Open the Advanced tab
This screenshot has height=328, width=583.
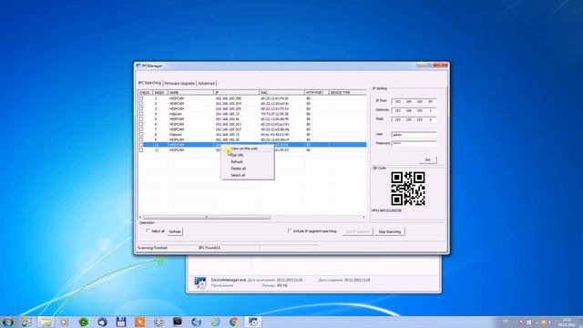click(x=206, y=83)
